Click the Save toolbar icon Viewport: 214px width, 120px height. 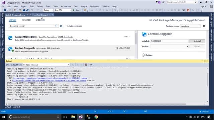(24, 10)
